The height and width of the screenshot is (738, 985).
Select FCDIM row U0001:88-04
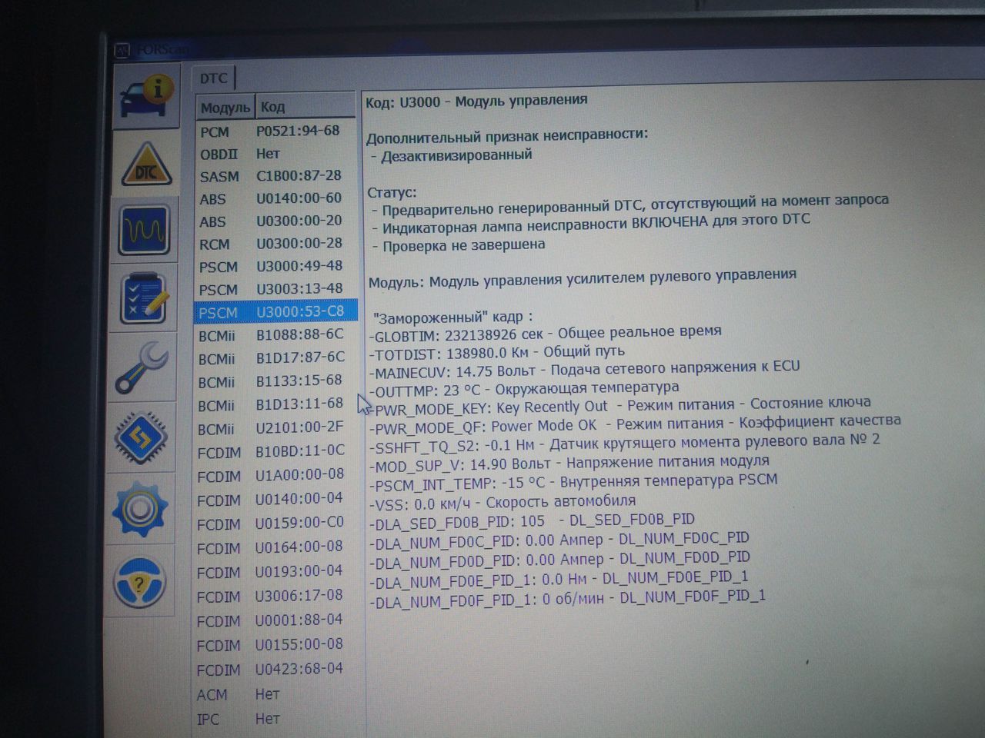click(x=275, y=620)
